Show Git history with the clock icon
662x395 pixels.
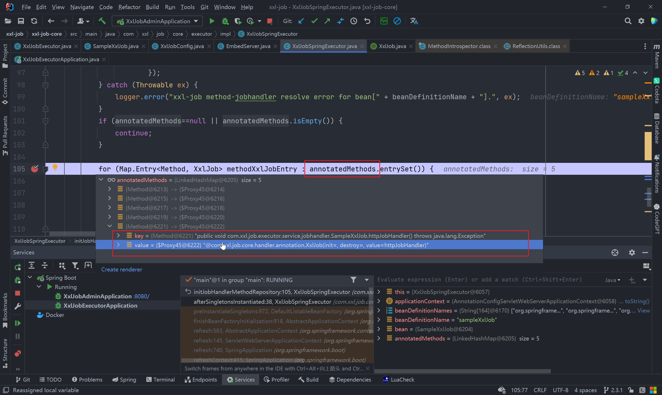tap(353, 21)
